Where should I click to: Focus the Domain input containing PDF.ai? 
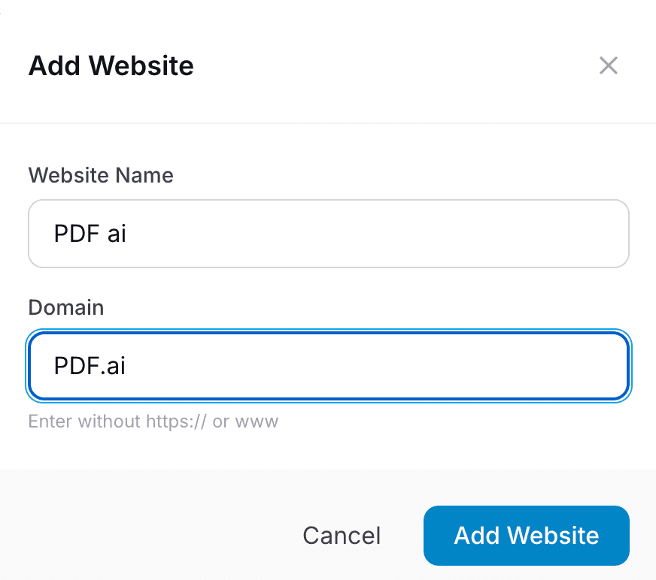coord(328,366)
